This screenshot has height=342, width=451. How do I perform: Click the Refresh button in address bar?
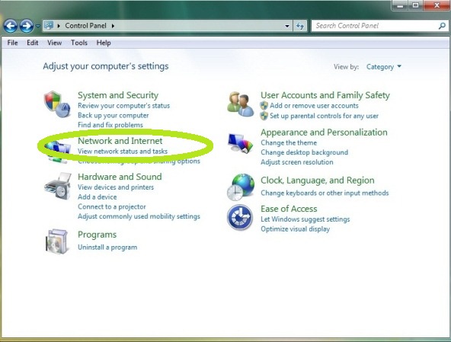click(300, 26)
